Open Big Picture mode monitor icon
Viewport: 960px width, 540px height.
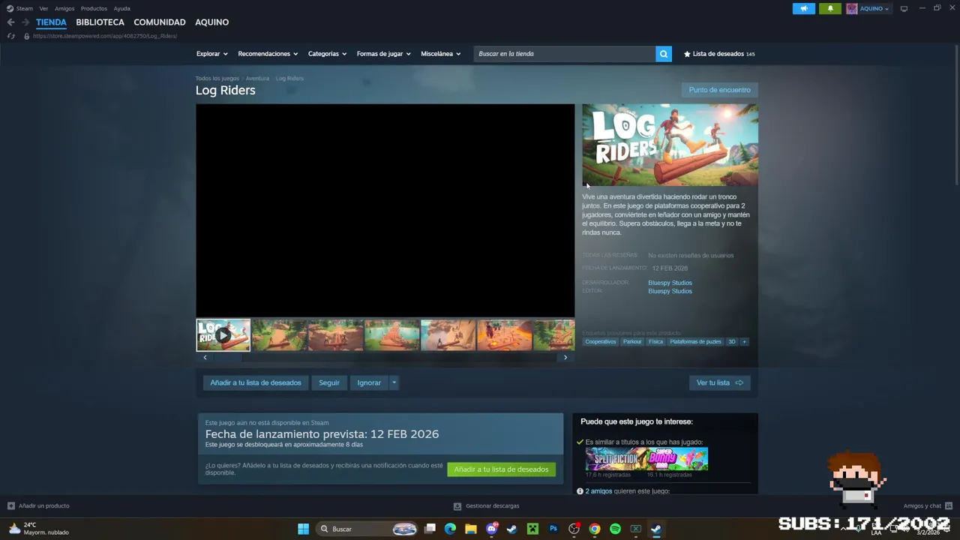point(904,9)
